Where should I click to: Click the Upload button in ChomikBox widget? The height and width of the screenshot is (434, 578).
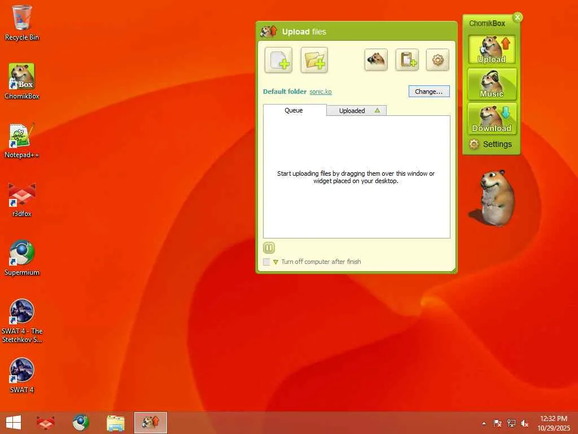(492, 50)
